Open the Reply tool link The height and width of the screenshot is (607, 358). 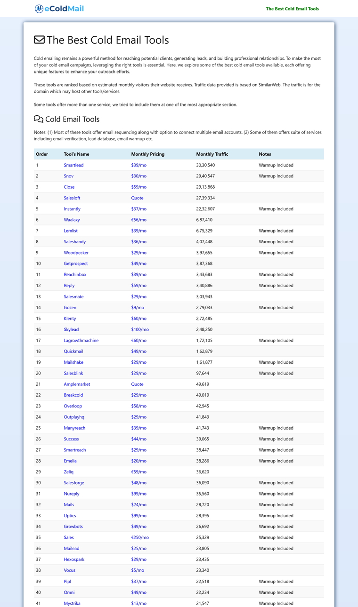tap(69, 286)
